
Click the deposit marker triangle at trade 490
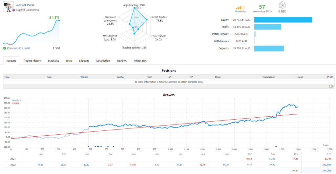[x=89, y=146]
